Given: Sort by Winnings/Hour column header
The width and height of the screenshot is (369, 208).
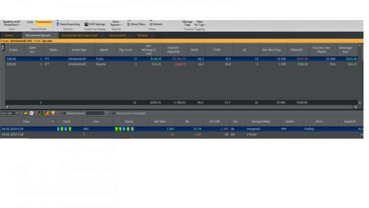Looking at the screenshot, I should coord(346,50).
